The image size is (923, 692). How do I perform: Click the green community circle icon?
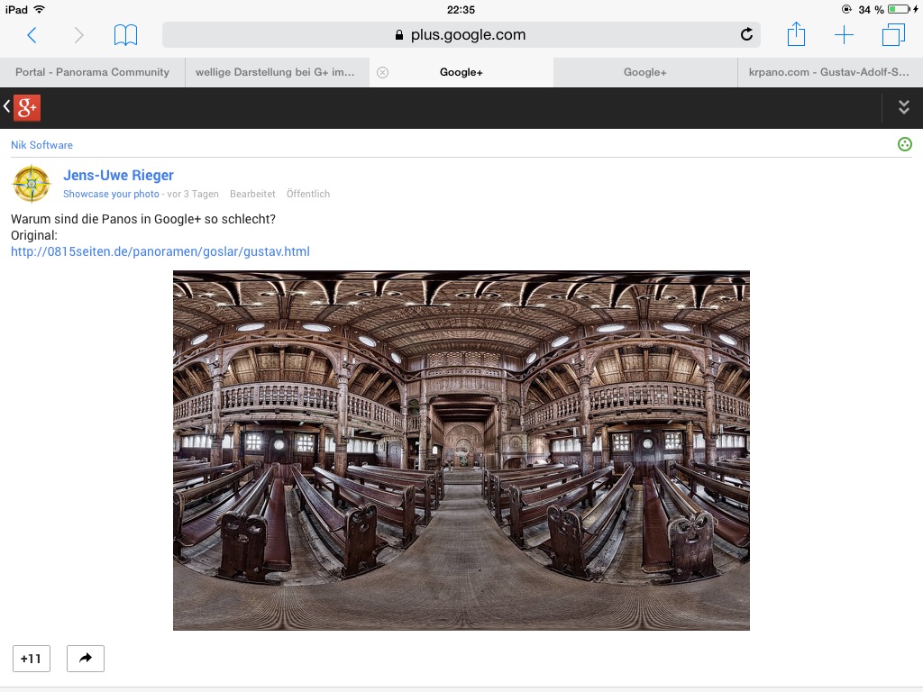[x=905, y=144]
